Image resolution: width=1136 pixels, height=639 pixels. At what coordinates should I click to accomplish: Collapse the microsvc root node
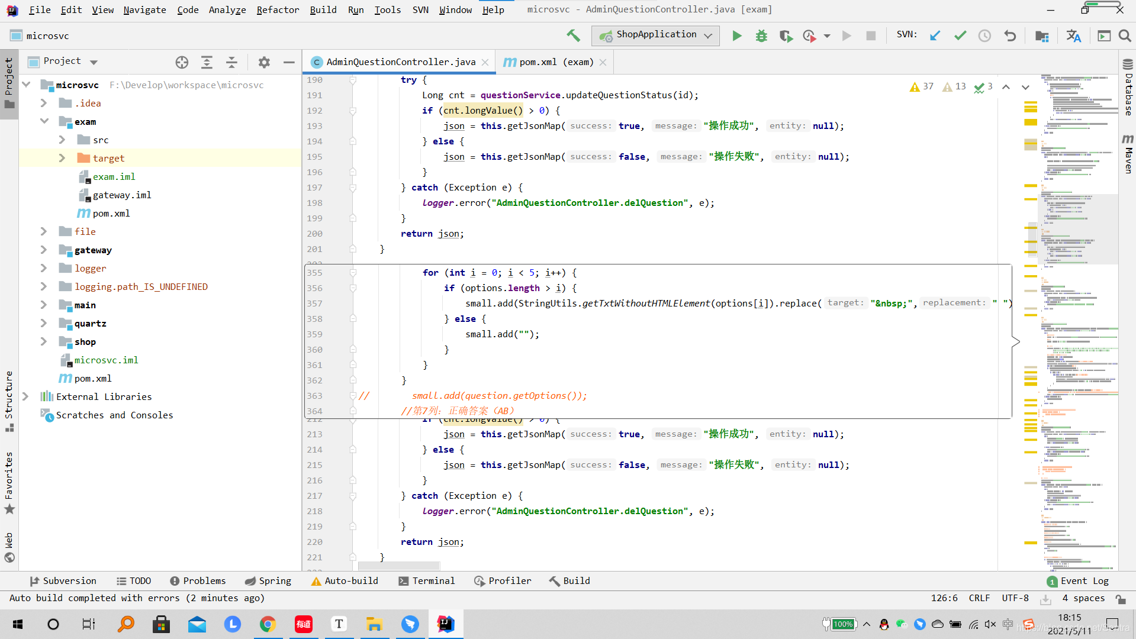tap(26, 85)
